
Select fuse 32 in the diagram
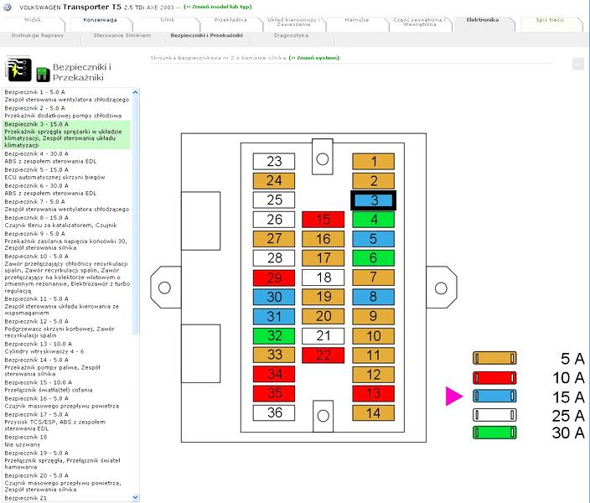(x=274, y=335)
